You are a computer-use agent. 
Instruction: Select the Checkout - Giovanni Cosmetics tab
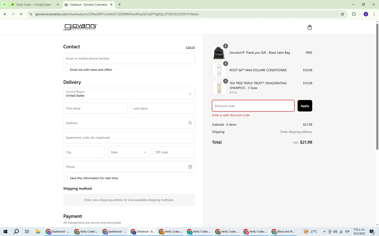pos(88,5)
